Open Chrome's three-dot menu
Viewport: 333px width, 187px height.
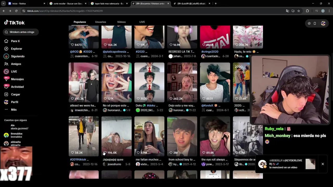(x=329, y=11)
